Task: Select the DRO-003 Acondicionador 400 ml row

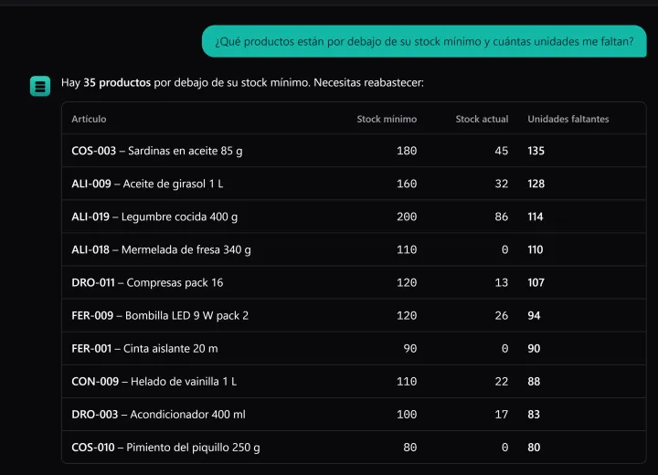Action: (x=354, y=414)
